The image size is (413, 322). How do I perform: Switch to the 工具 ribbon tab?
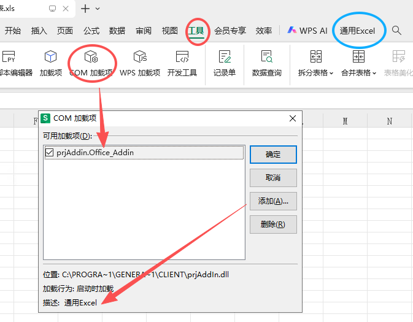point(196,31)
